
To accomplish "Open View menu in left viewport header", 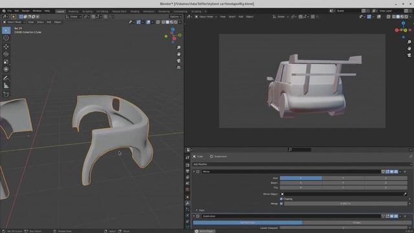I will tap(31, 22).
